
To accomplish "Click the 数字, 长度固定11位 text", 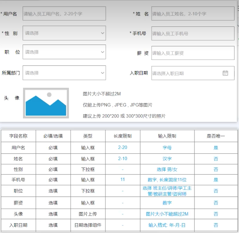I will pos(167,180).
